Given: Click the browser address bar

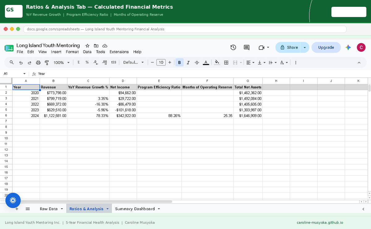Looking at the screenshot, I should pyautogui.click(x=185, y=29).
